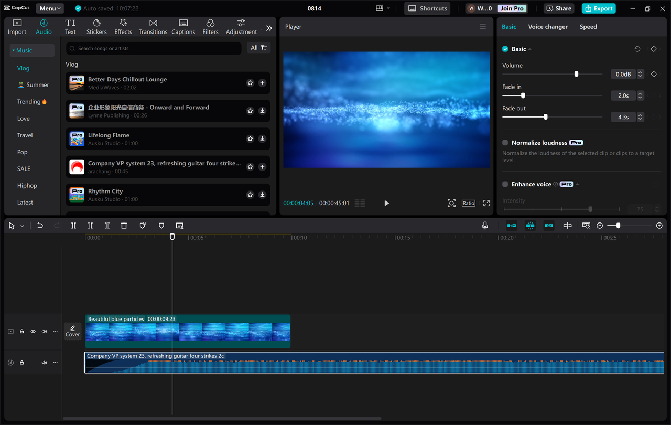Image resolution: width=671 pixels, height=425 pixels.
Task: Open the Menu dropdown in the top bar
Action: pyautogui.click(x=49, y=8)
